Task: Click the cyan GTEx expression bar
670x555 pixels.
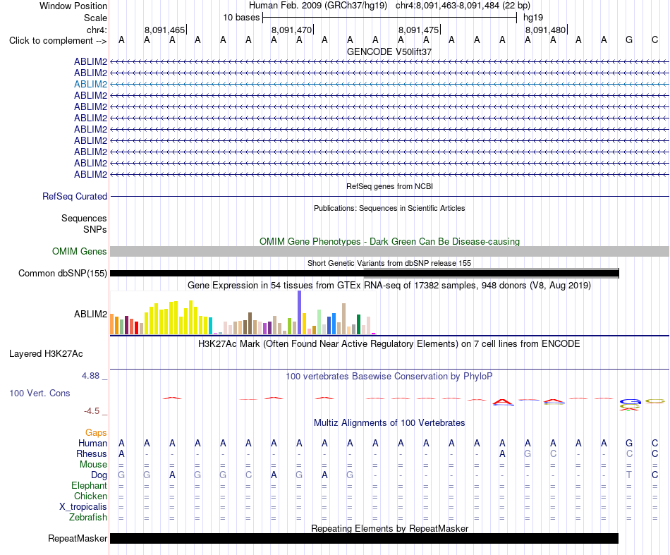Action: click(211, 326)
